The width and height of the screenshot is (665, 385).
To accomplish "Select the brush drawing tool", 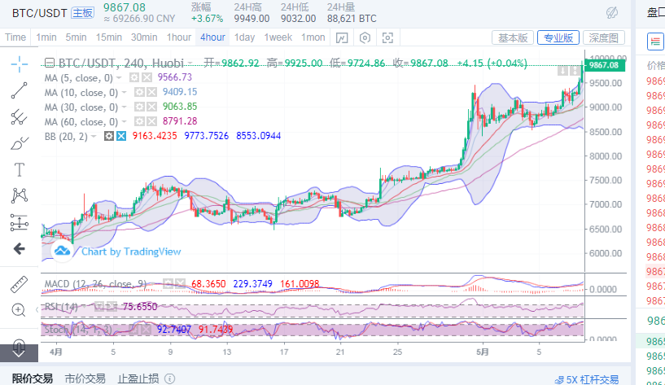I will pyautogui.click(x=19, y=143).
